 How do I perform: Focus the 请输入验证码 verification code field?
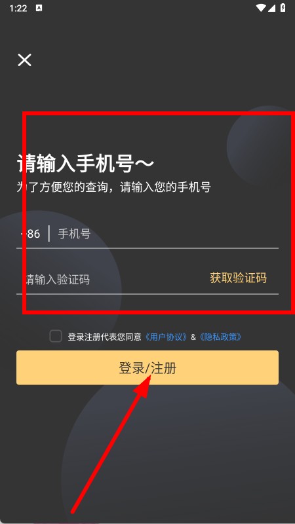coord(110,279)
